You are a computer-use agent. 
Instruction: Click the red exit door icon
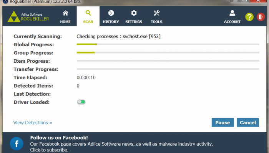261,17
